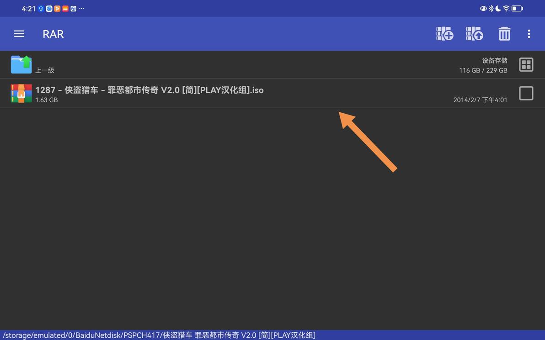Tap the archive icon of the ISO file
This screenshot has height=340, width=545.
(x=21, y=93)
